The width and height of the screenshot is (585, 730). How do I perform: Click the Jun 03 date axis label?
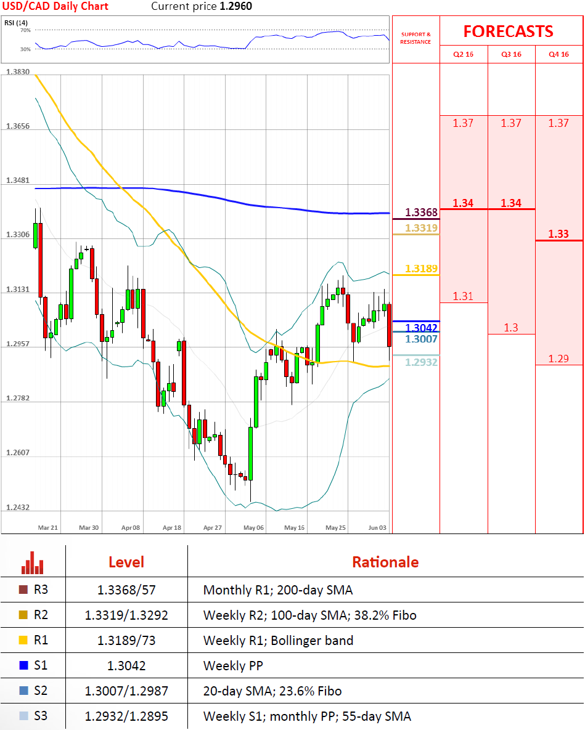pos(377,527)
